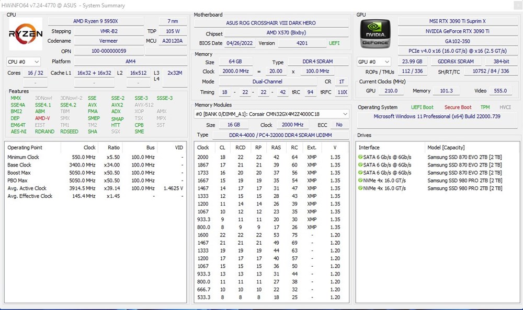Click the 'AMD X570 (Bixby)' chipset field
Screen dimensions: 523x310
click(x=287, y=33)
